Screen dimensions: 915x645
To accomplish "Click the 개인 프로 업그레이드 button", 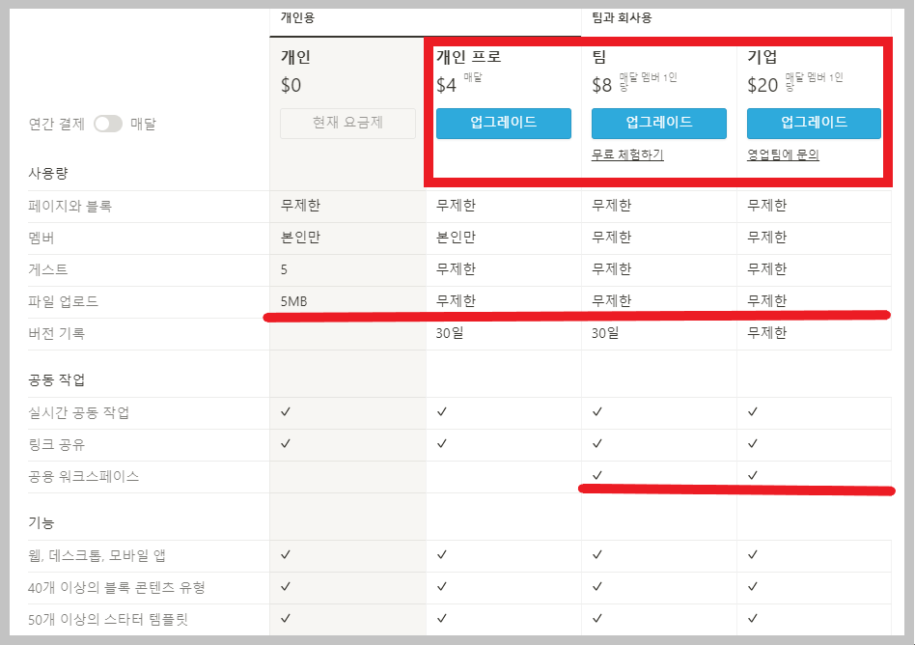I will [503, 124].
